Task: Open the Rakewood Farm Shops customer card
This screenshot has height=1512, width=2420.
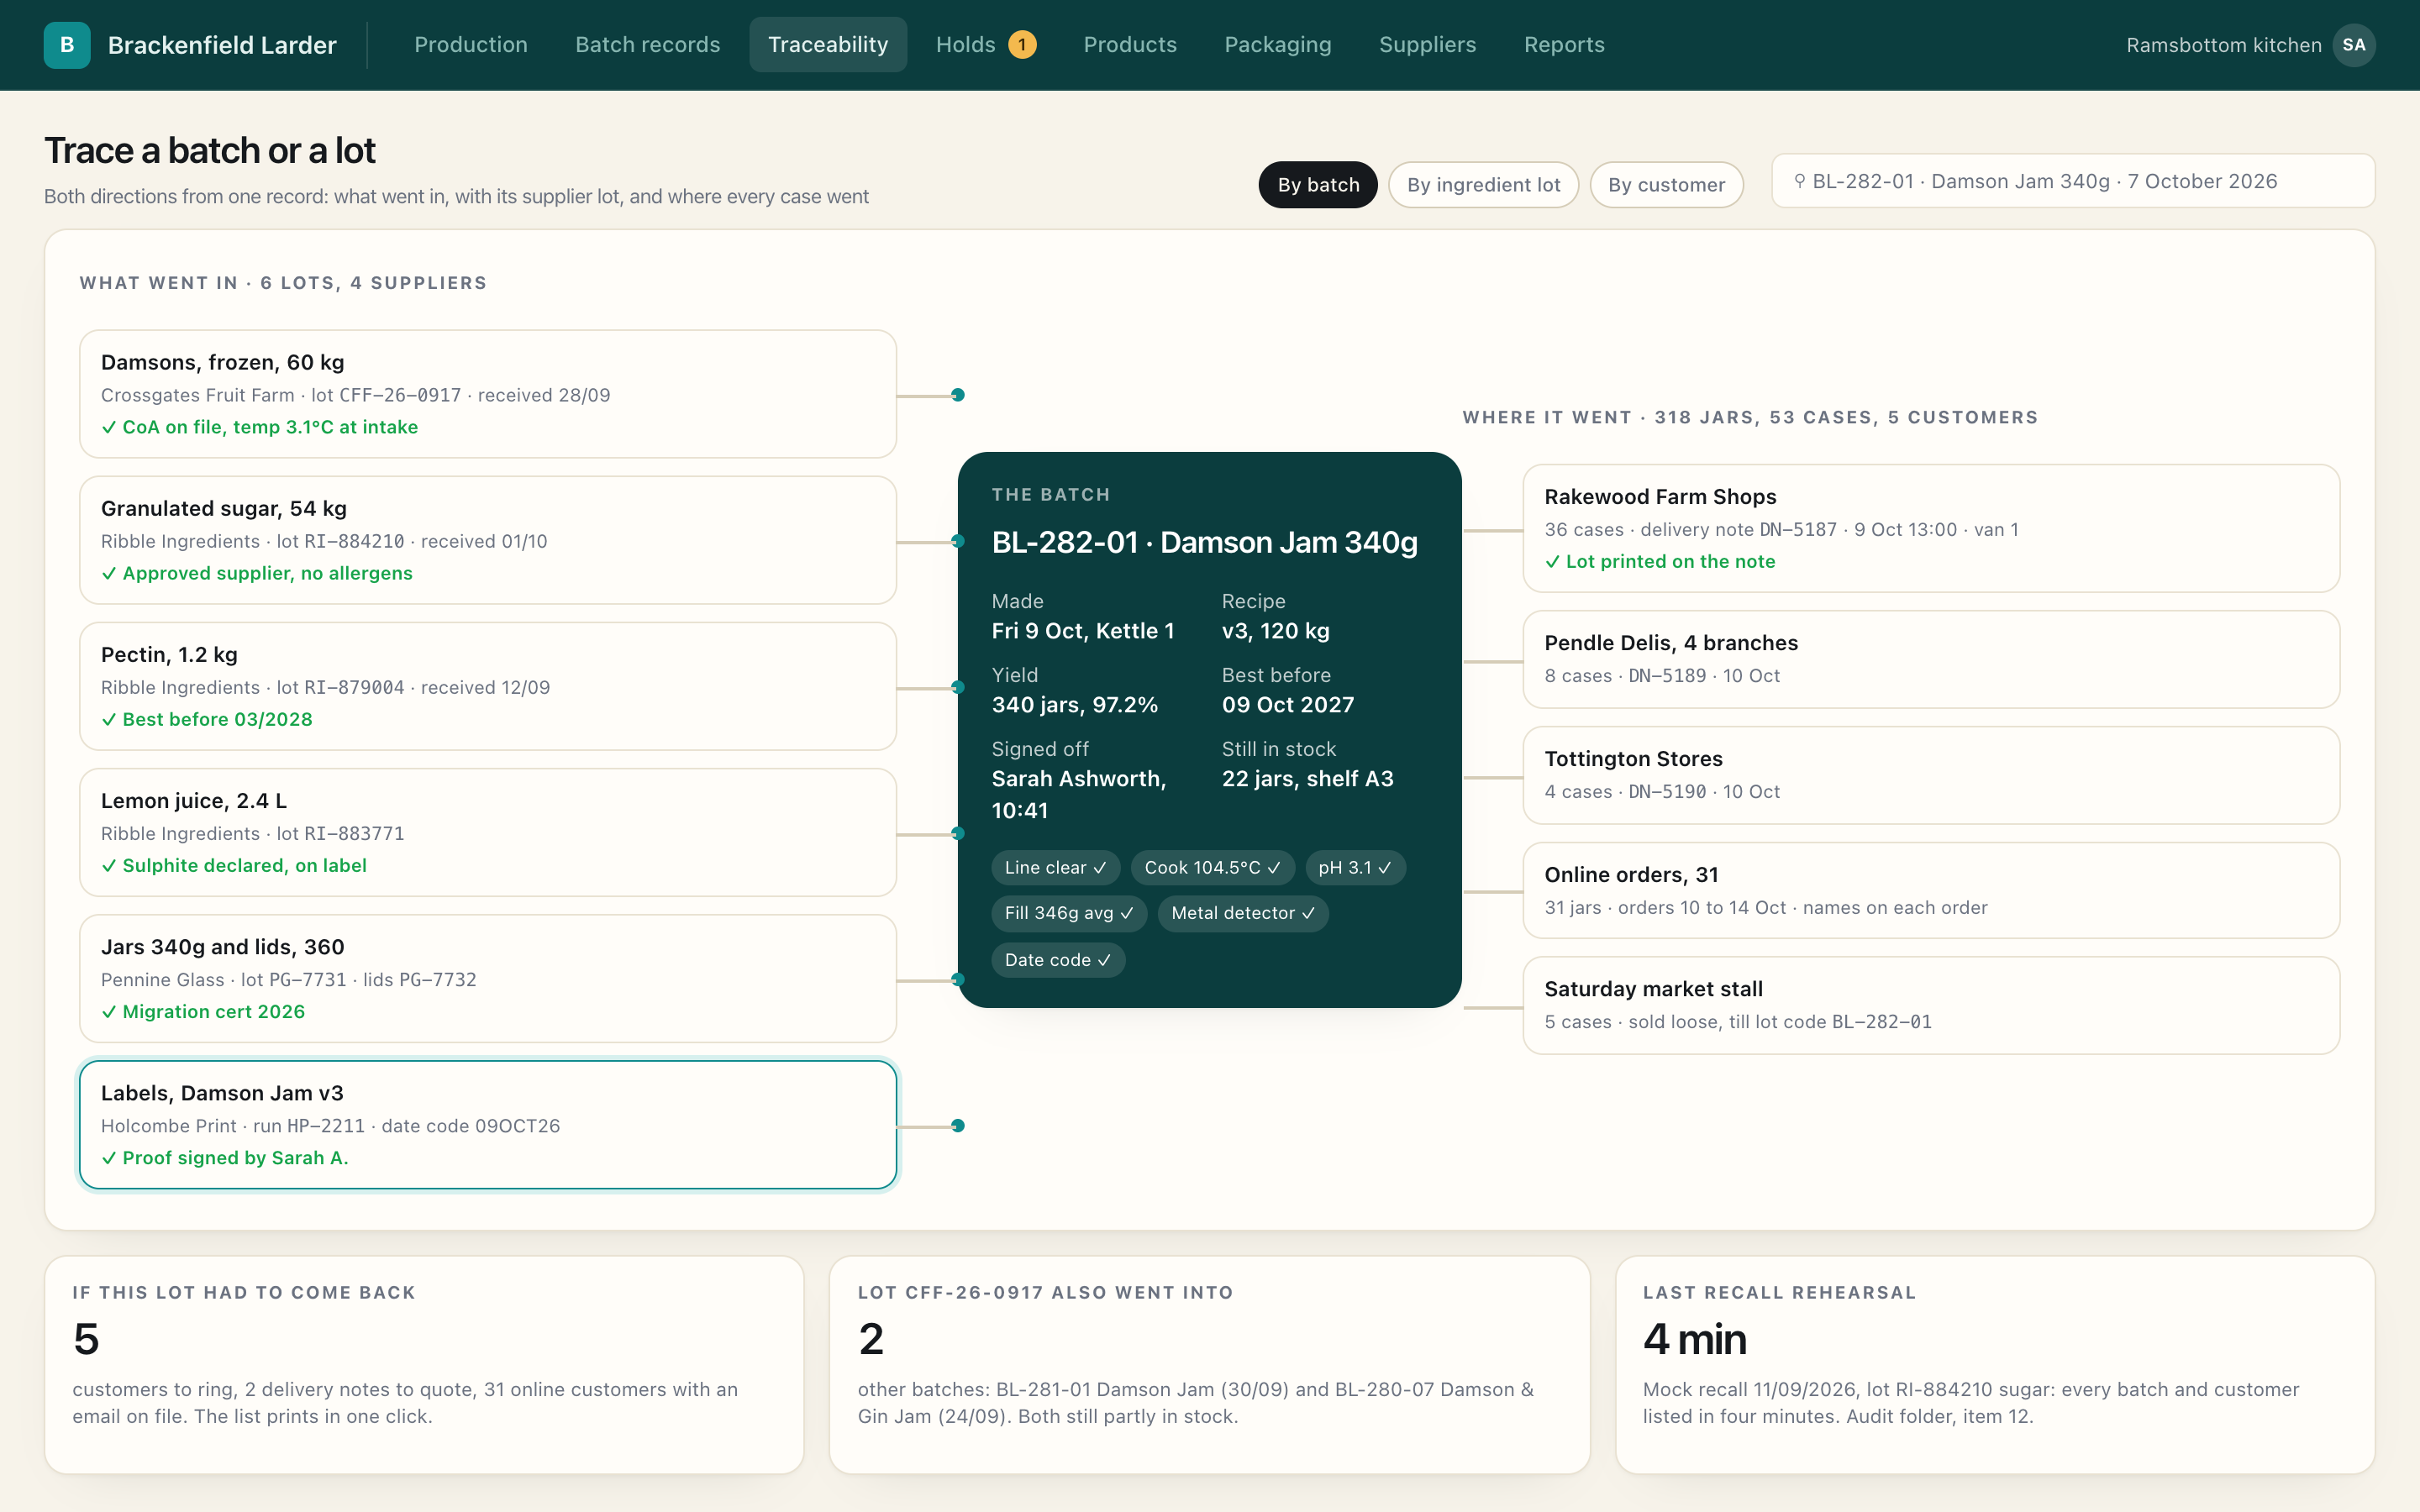Action: (1931, 528)
